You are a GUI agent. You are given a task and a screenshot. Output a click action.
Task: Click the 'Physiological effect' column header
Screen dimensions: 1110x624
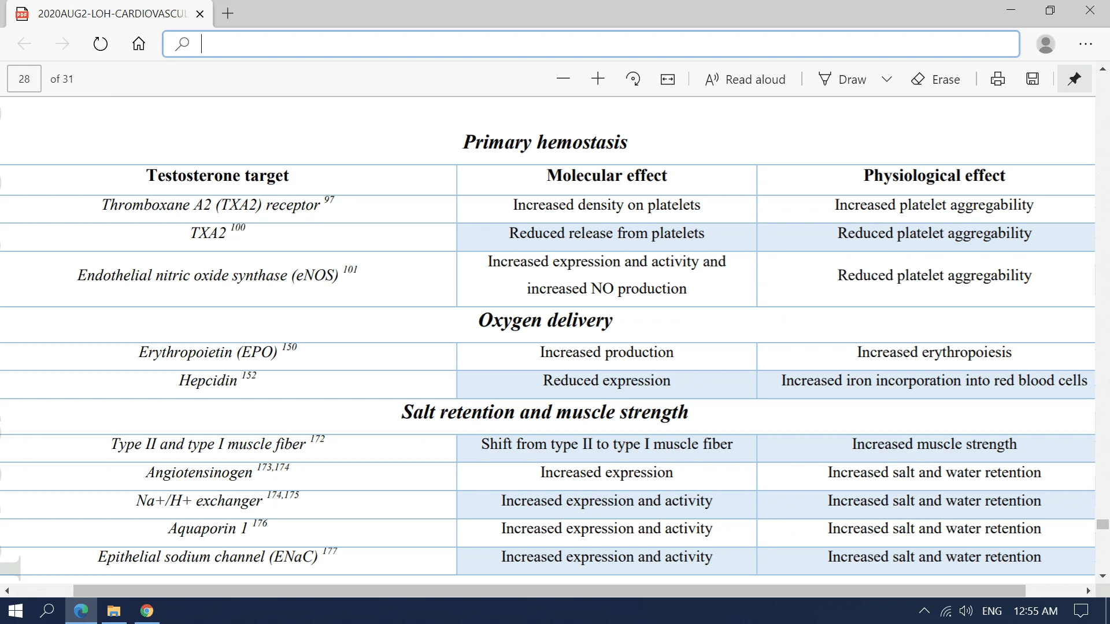(934, 176)
